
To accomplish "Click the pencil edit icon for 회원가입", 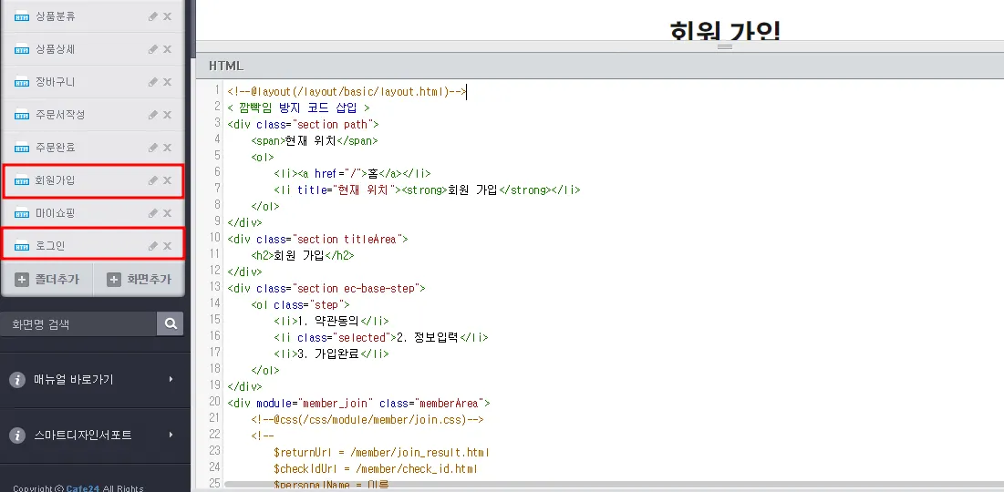I will pos(152,180).
